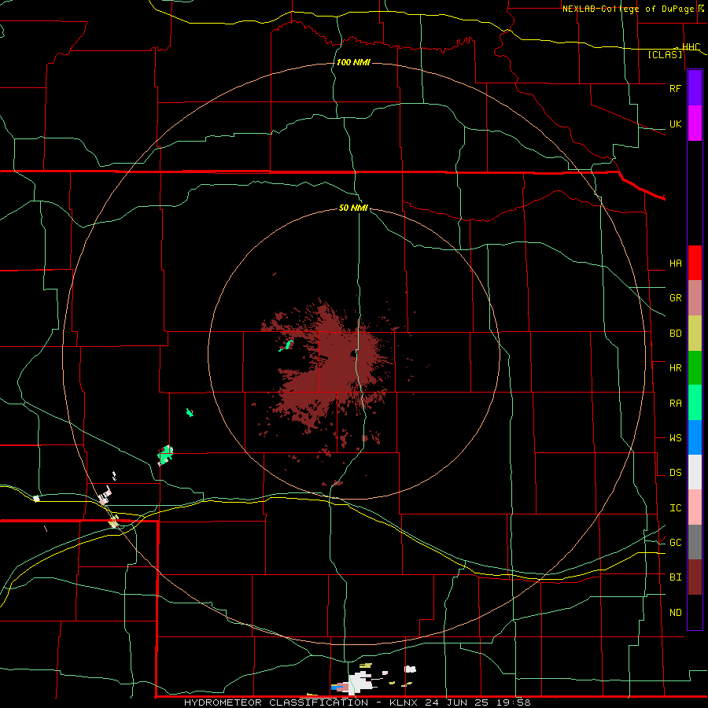Click the HR legend label
Image resolution: width=708 pixels, height=708 pixels.
(x=675, y=368)
